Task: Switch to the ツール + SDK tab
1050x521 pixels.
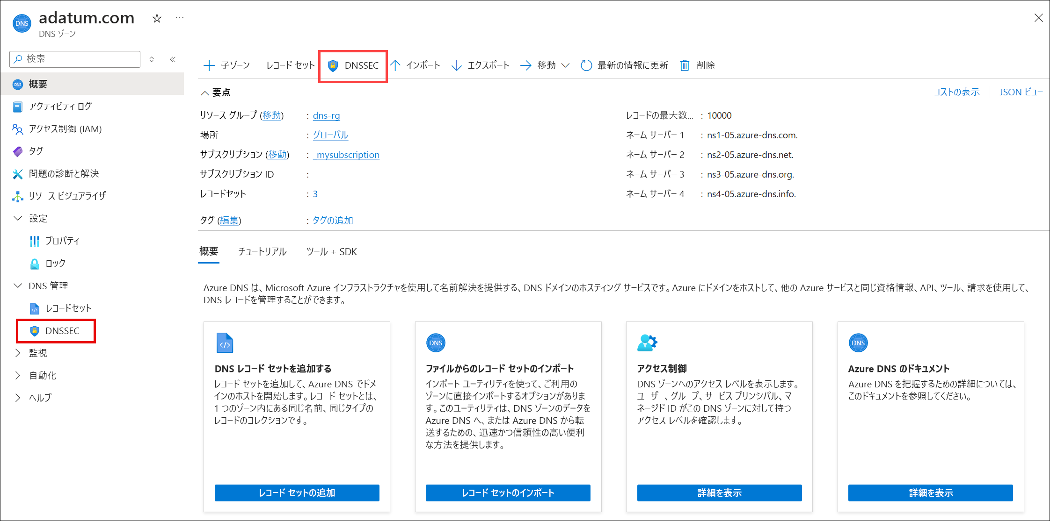Action: point(331,252)
